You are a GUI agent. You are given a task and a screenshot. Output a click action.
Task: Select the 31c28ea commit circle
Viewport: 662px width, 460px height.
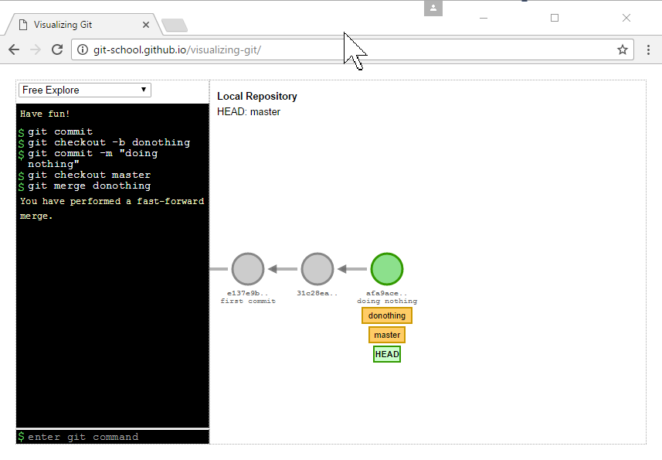click(317, 269)
